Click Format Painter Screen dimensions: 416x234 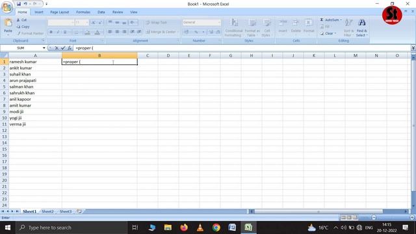point(30,33)
